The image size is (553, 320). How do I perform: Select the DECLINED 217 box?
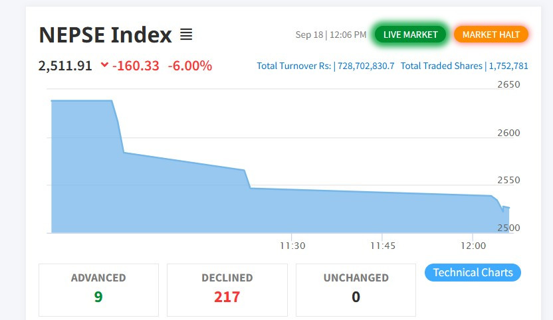click(x=227, y=289)
